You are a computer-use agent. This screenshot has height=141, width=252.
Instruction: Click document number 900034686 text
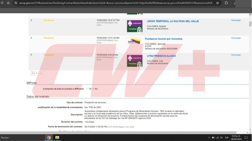click(172, 49)
